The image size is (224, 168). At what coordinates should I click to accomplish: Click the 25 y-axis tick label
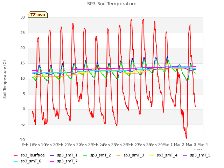(x=22, y=33)
